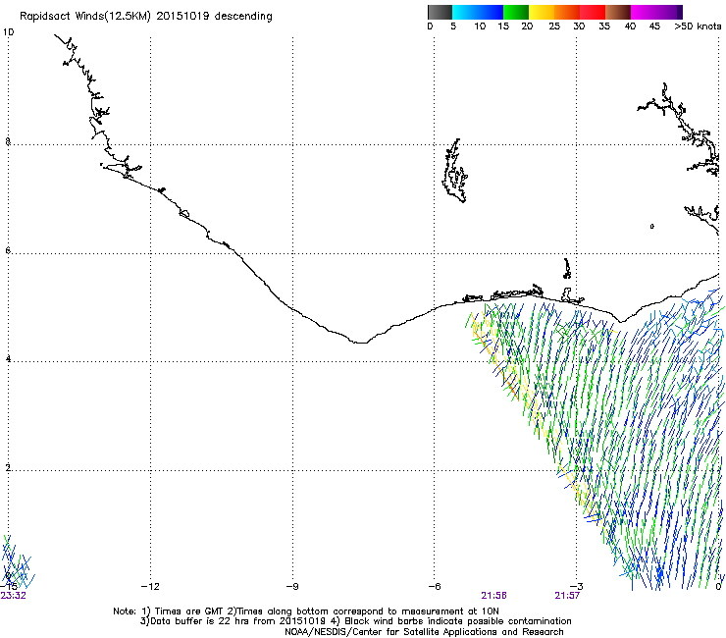Click the '-15' longitude axis label

[x=9, y=587]
